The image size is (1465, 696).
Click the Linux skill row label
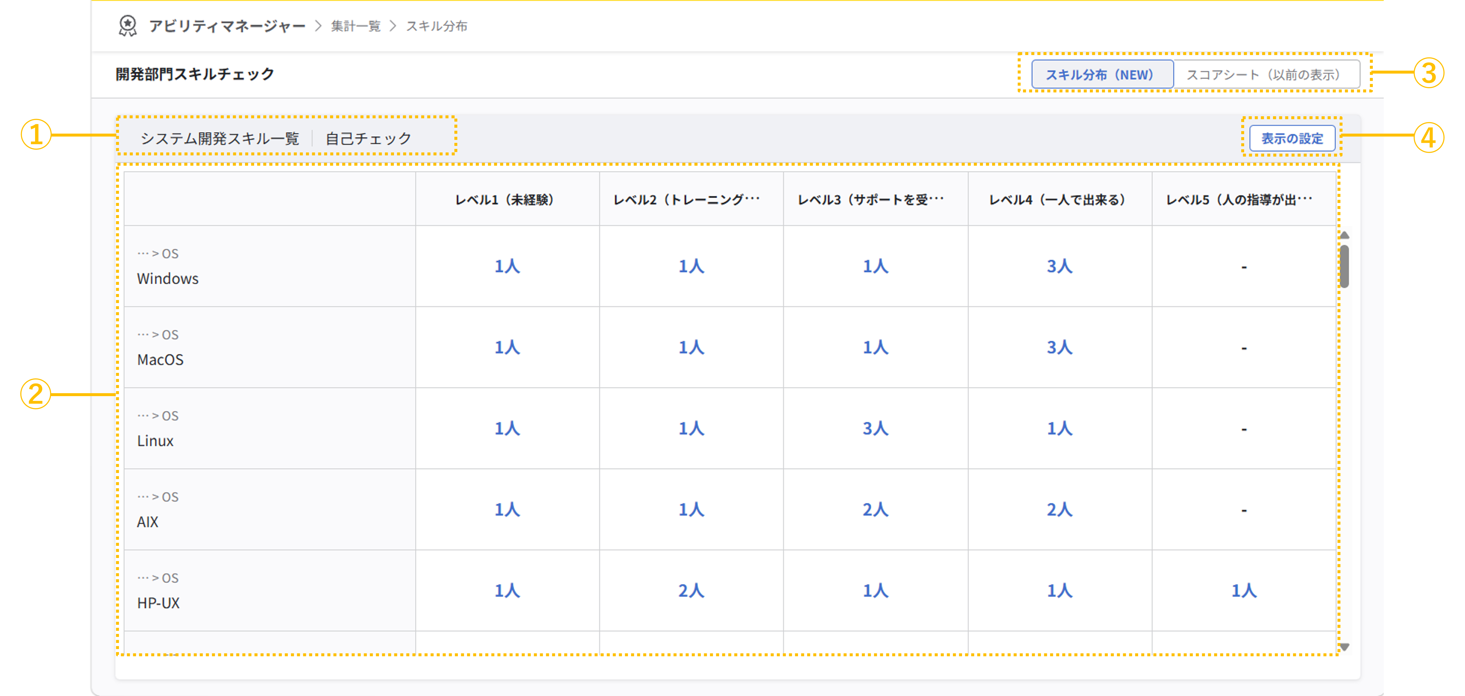155,441
